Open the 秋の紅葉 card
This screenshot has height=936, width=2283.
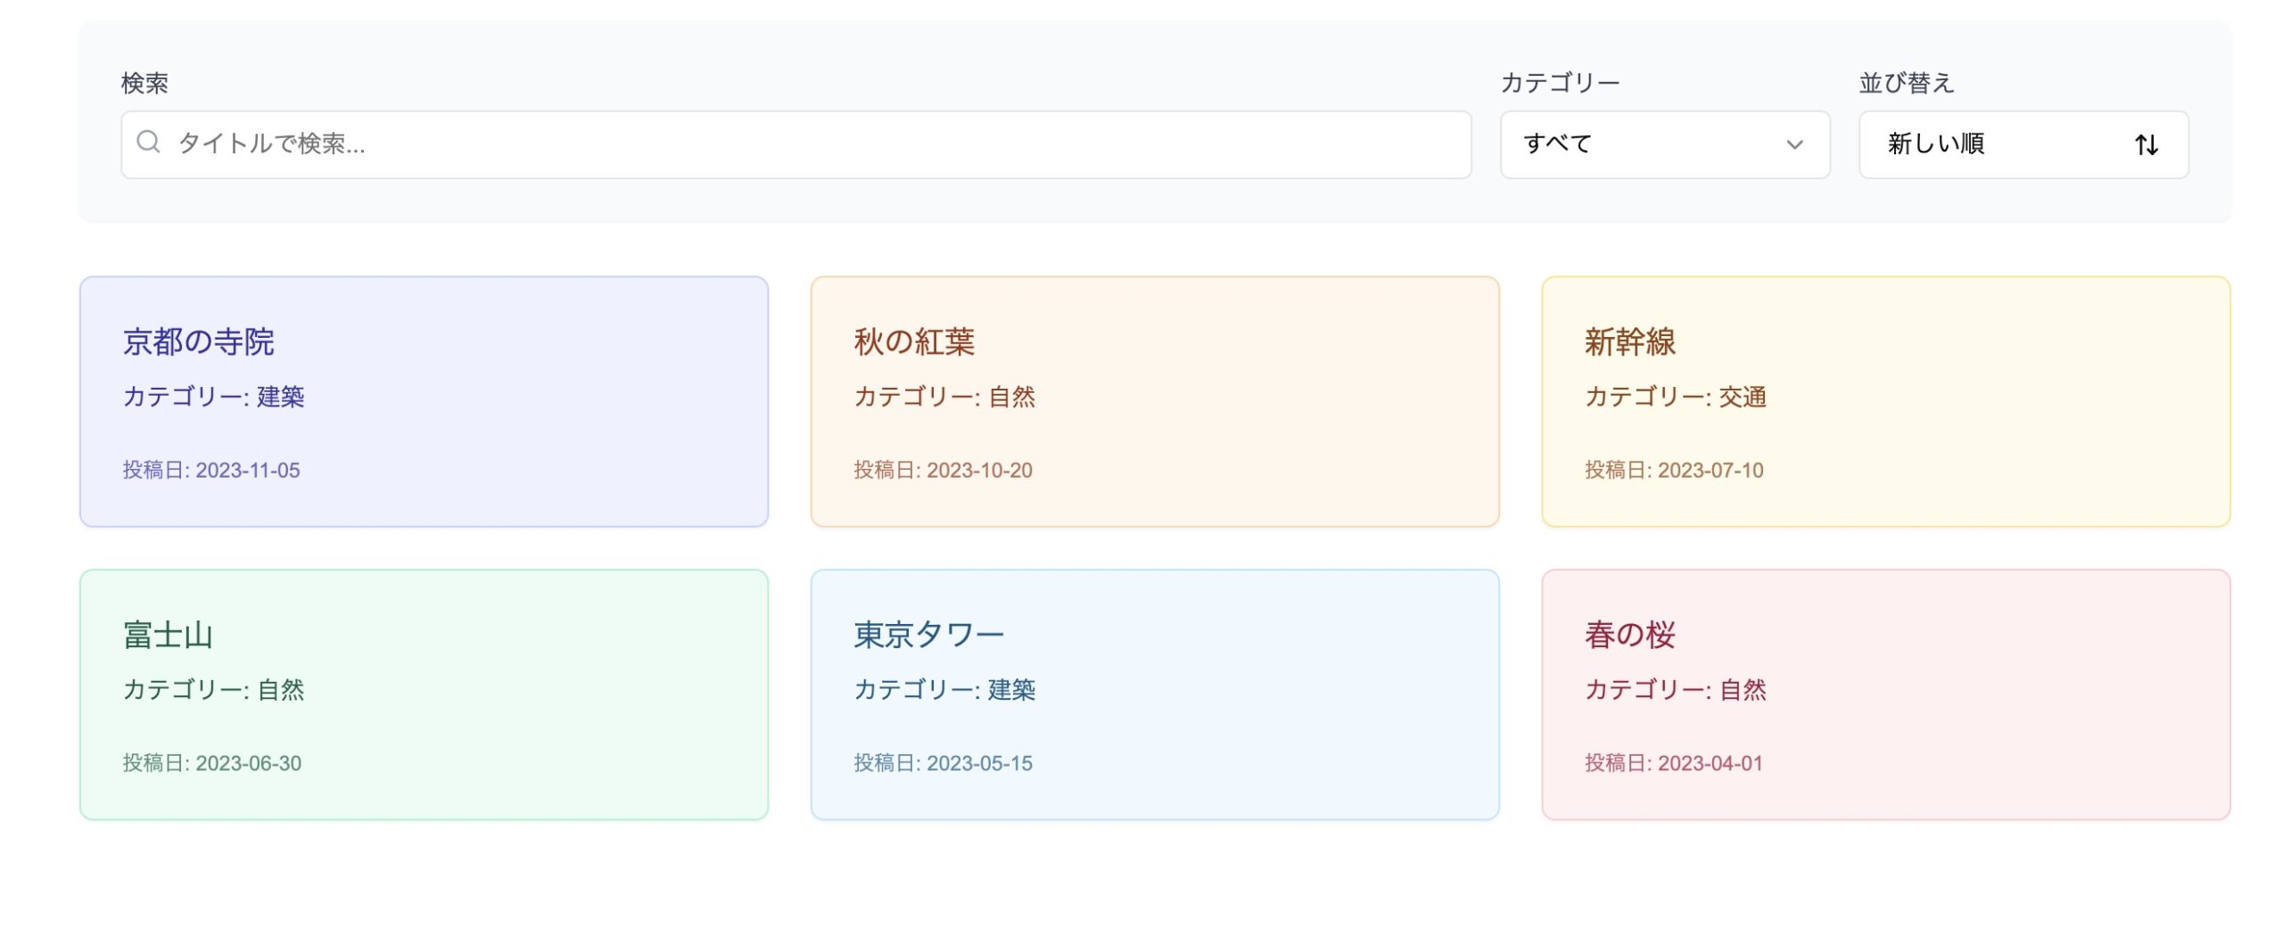click(1155, 401)
